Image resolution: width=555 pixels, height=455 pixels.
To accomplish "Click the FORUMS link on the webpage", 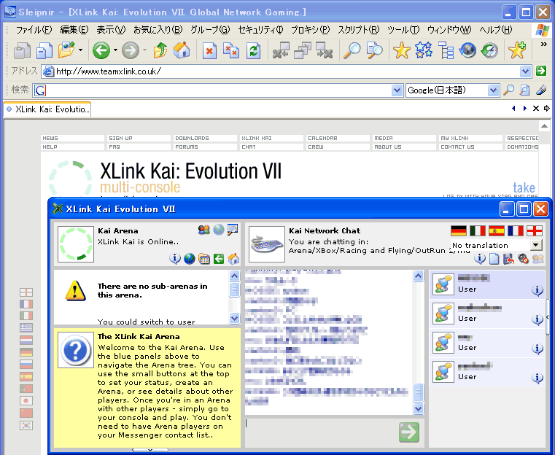I will [x=187, y=147].
